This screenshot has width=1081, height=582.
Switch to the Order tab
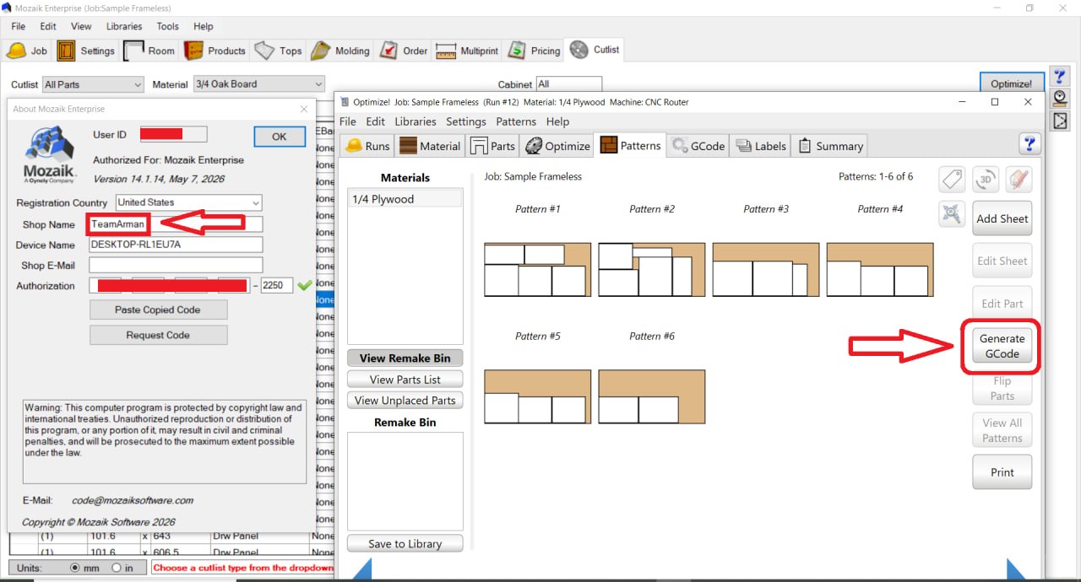pos(405,51)
